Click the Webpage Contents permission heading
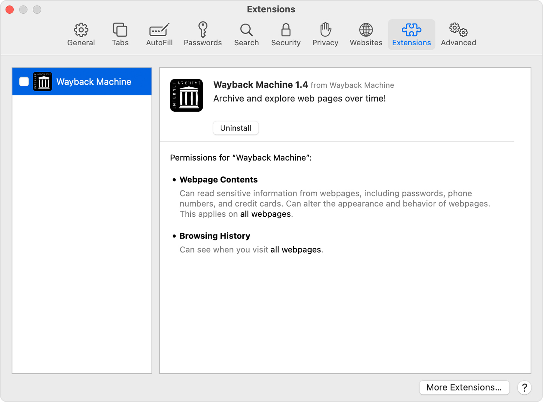 point(219,180)
